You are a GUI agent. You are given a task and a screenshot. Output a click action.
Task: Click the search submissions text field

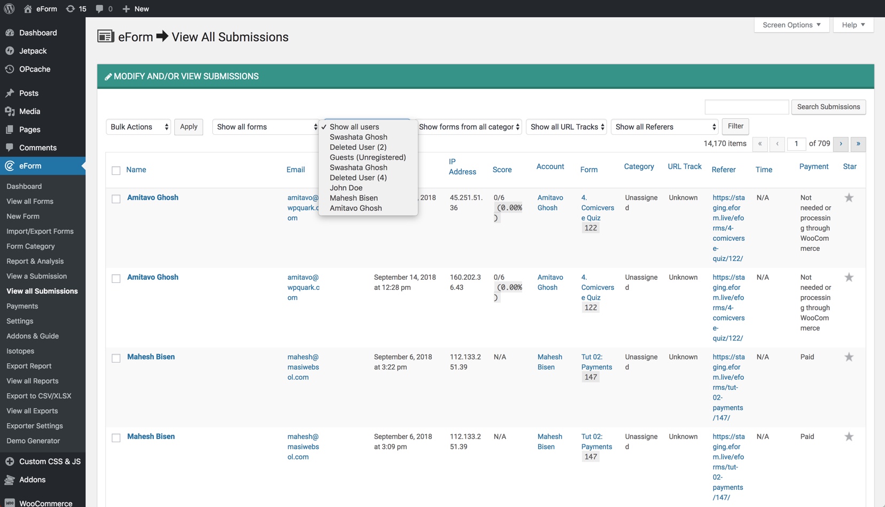pos(747,107)
